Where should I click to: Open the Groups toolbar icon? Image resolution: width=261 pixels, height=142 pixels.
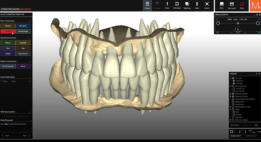pyautogui.click(x=147, y=5)
